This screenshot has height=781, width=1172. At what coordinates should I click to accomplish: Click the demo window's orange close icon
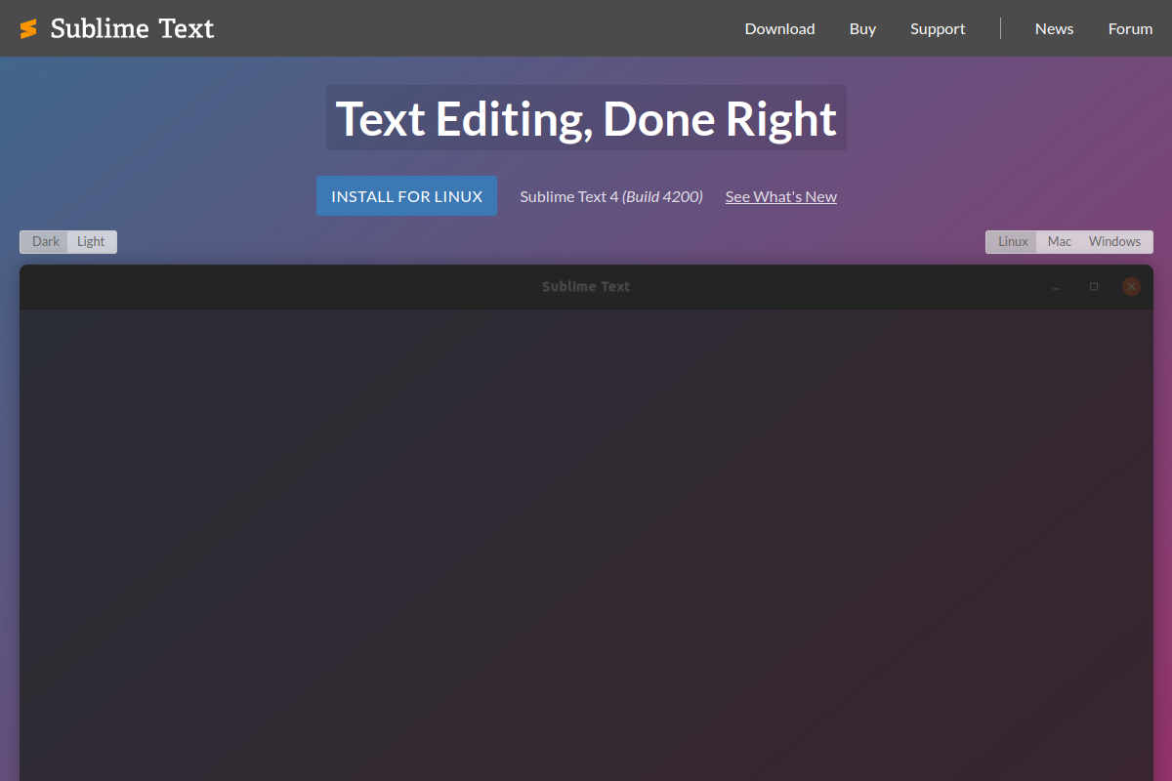click(x=1132, y=287)
